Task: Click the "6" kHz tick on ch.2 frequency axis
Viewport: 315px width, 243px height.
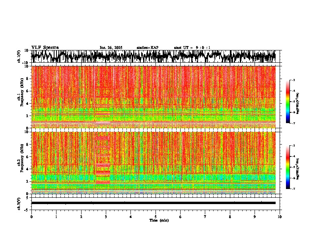Action: tap(27, 157)
